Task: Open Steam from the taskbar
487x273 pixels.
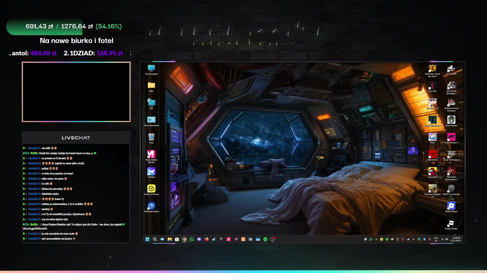Action: point(213,239)
